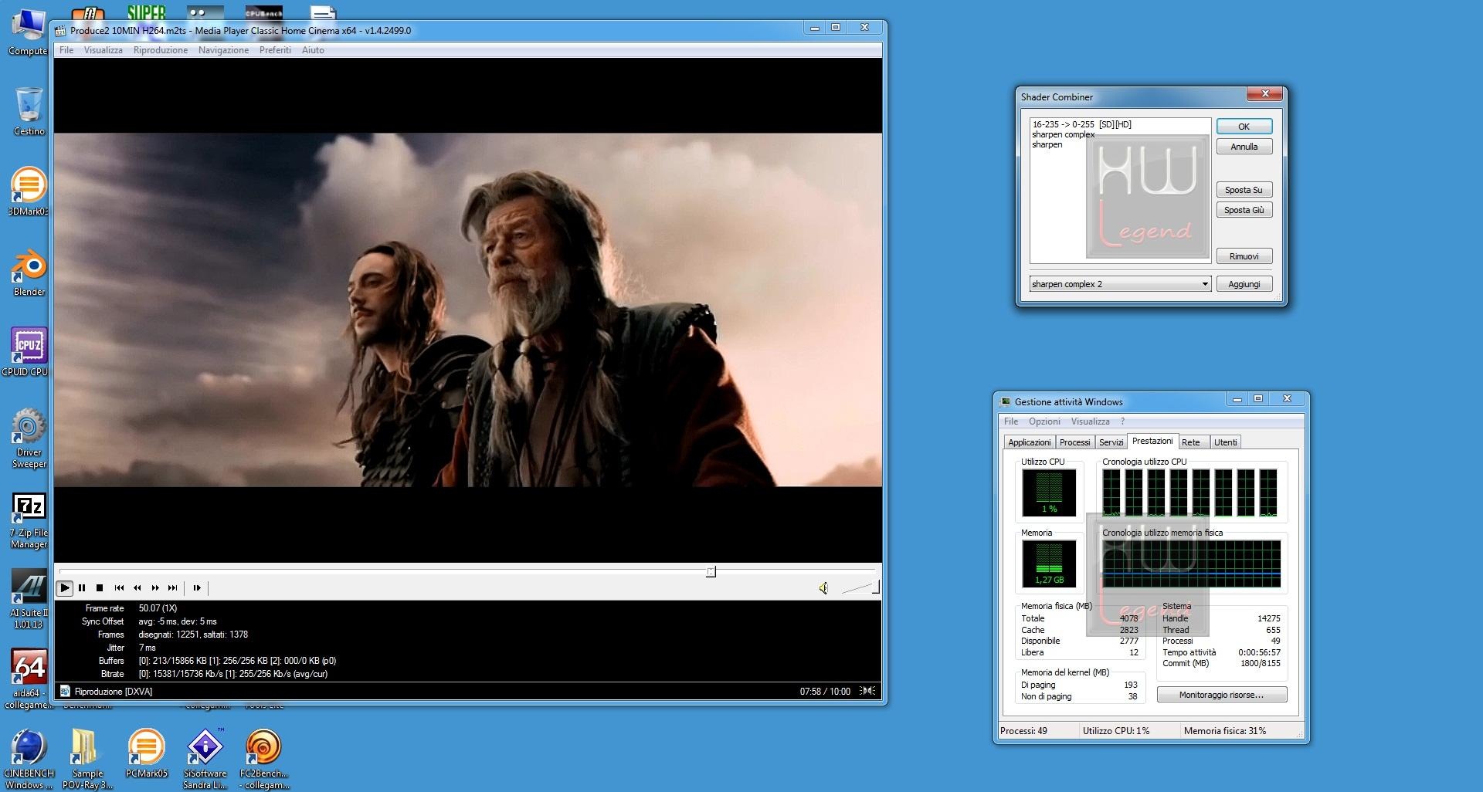Switch to Servizi tab in Task Manager

1111,442
